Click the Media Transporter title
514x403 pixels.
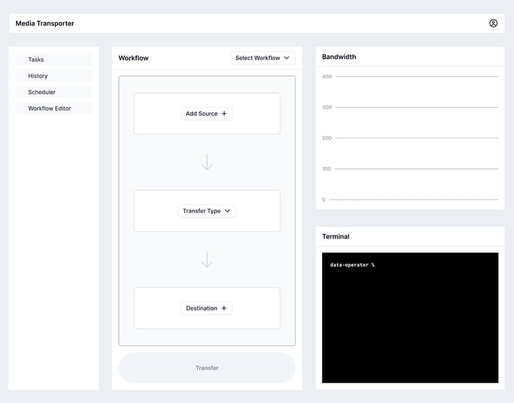tap(45, 23)
